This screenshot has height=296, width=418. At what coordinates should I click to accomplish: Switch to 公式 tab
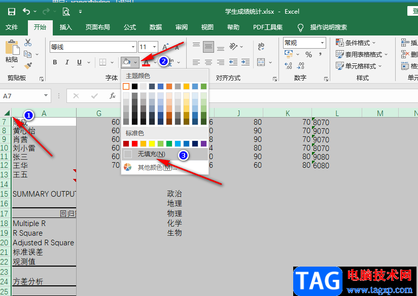coord(130,27)
